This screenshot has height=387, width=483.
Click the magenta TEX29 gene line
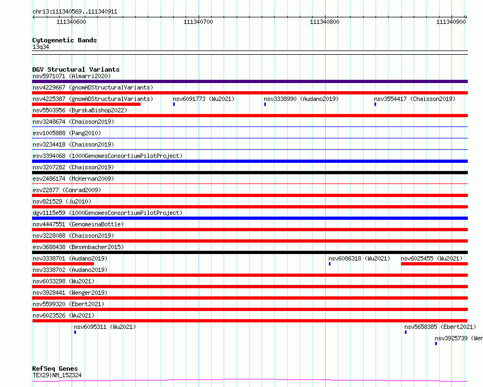coord(250,380)
